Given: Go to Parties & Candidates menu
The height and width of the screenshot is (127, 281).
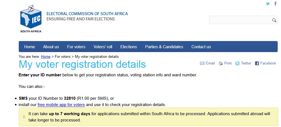Looking at the screenshot, I should (x=164, y=47).
